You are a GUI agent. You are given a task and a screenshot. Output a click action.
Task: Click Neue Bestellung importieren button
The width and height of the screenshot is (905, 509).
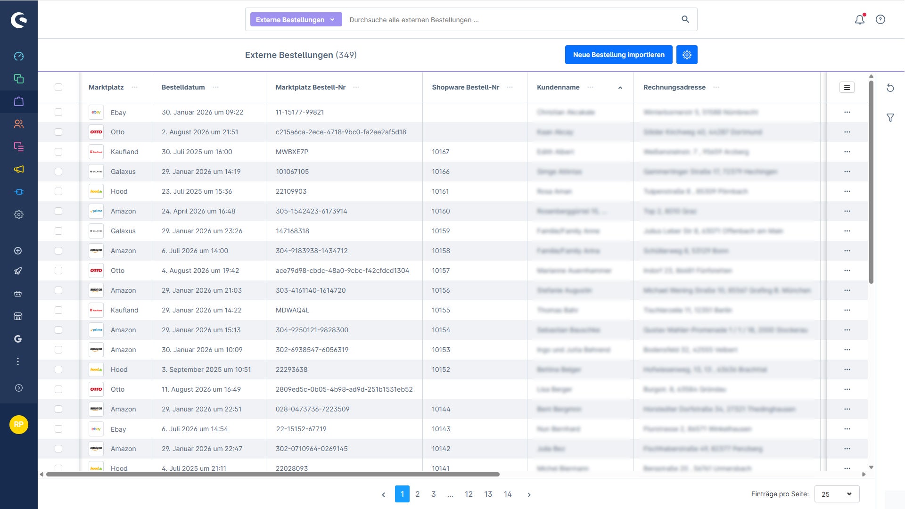pos(618,55)
